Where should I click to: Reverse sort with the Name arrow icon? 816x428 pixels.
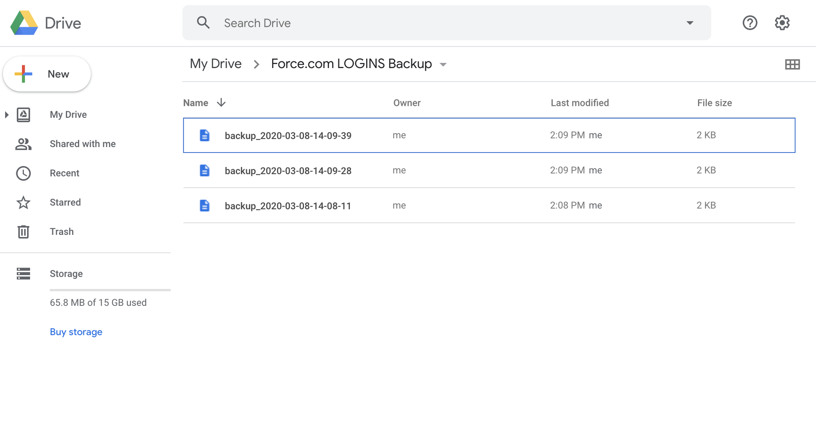pyautogui.click(x=221, y=103)
